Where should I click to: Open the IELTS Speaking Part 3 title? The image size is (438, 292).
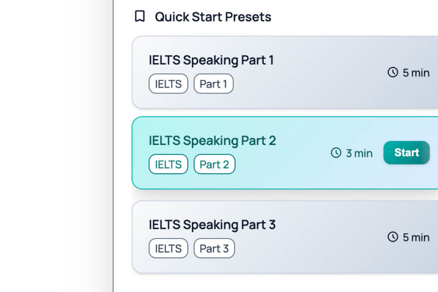tap(212, 224)
